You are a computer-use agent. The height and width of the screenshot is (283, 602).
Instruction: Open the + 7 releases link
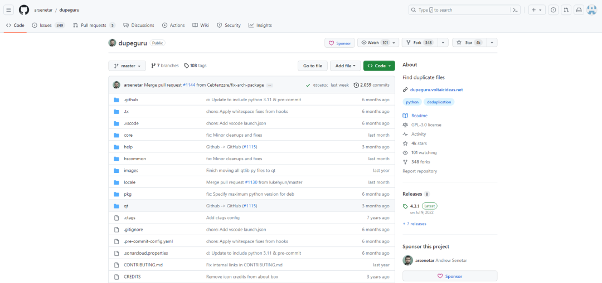414,224
